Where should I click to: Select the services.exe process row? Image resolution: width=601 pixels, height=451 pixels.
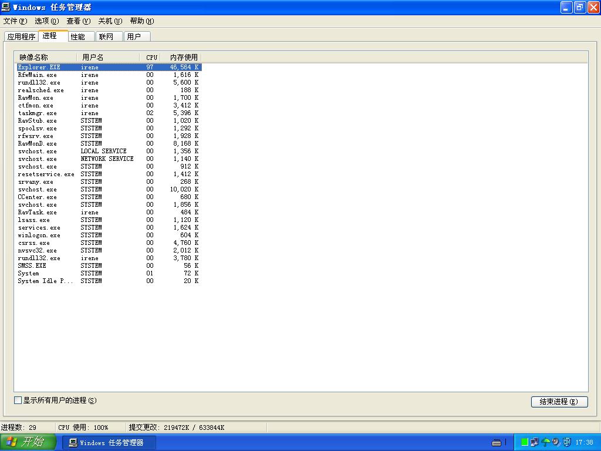click(109, 227)
